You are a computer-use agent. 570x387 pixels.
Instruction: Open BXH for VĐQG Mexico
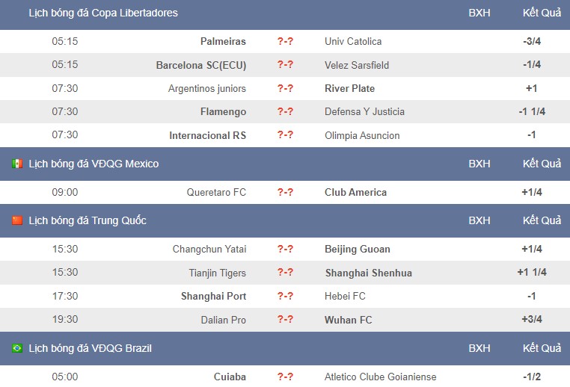coord(479,164)
